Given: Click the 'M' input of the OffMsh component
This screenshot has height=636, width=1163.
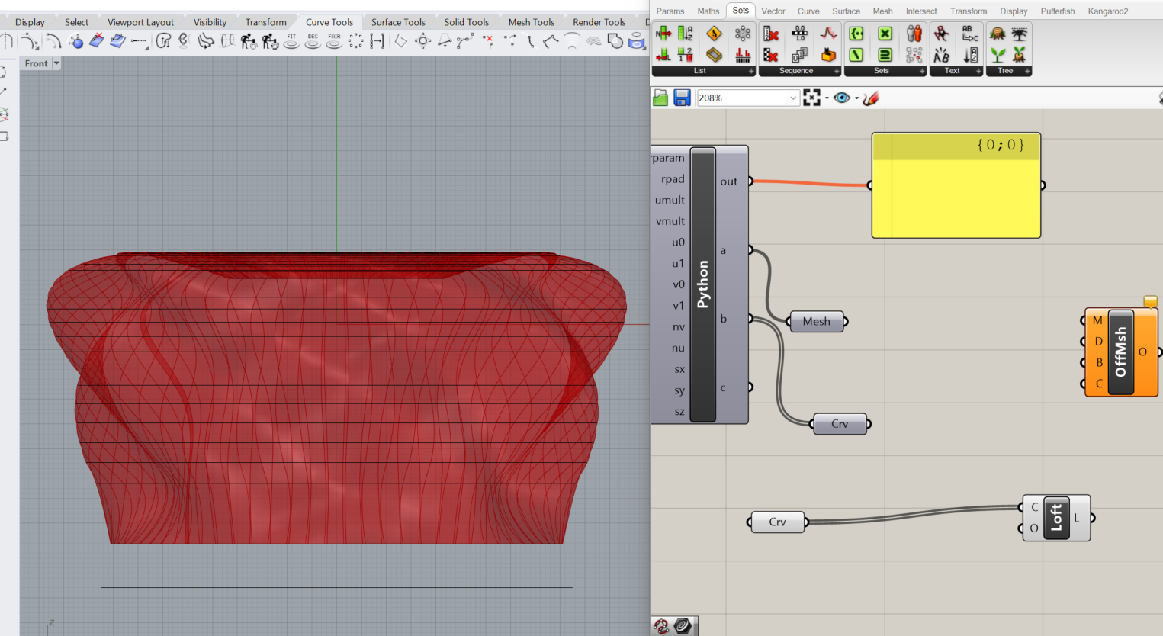Looking at the screenshot, I should 1097,320.
